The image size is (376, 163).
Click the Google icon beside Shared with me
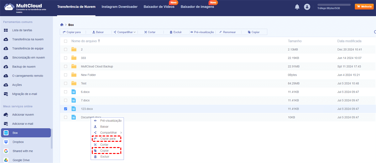click(6, 151)
